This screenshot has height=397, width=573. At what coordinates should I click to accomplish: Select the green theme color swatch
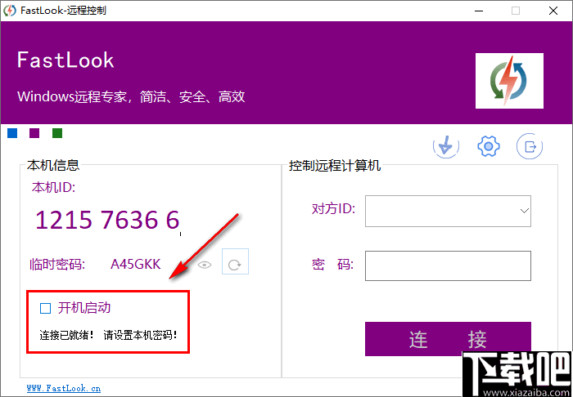tap(57, 133)
